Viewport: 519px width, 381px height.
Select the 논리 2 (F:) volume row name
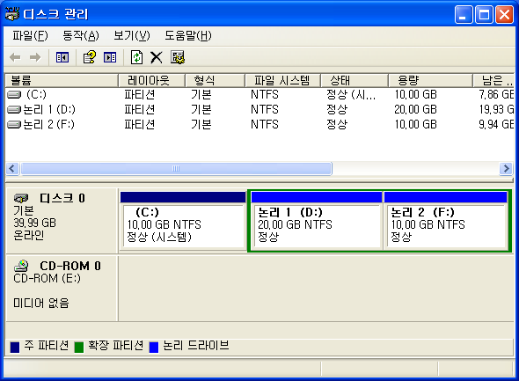pyautogui.click(x=49, y=125)
